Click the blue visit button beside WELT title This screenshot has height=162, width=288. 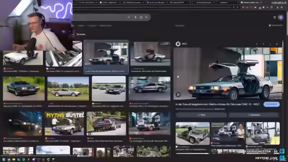(x=271, y=104)
